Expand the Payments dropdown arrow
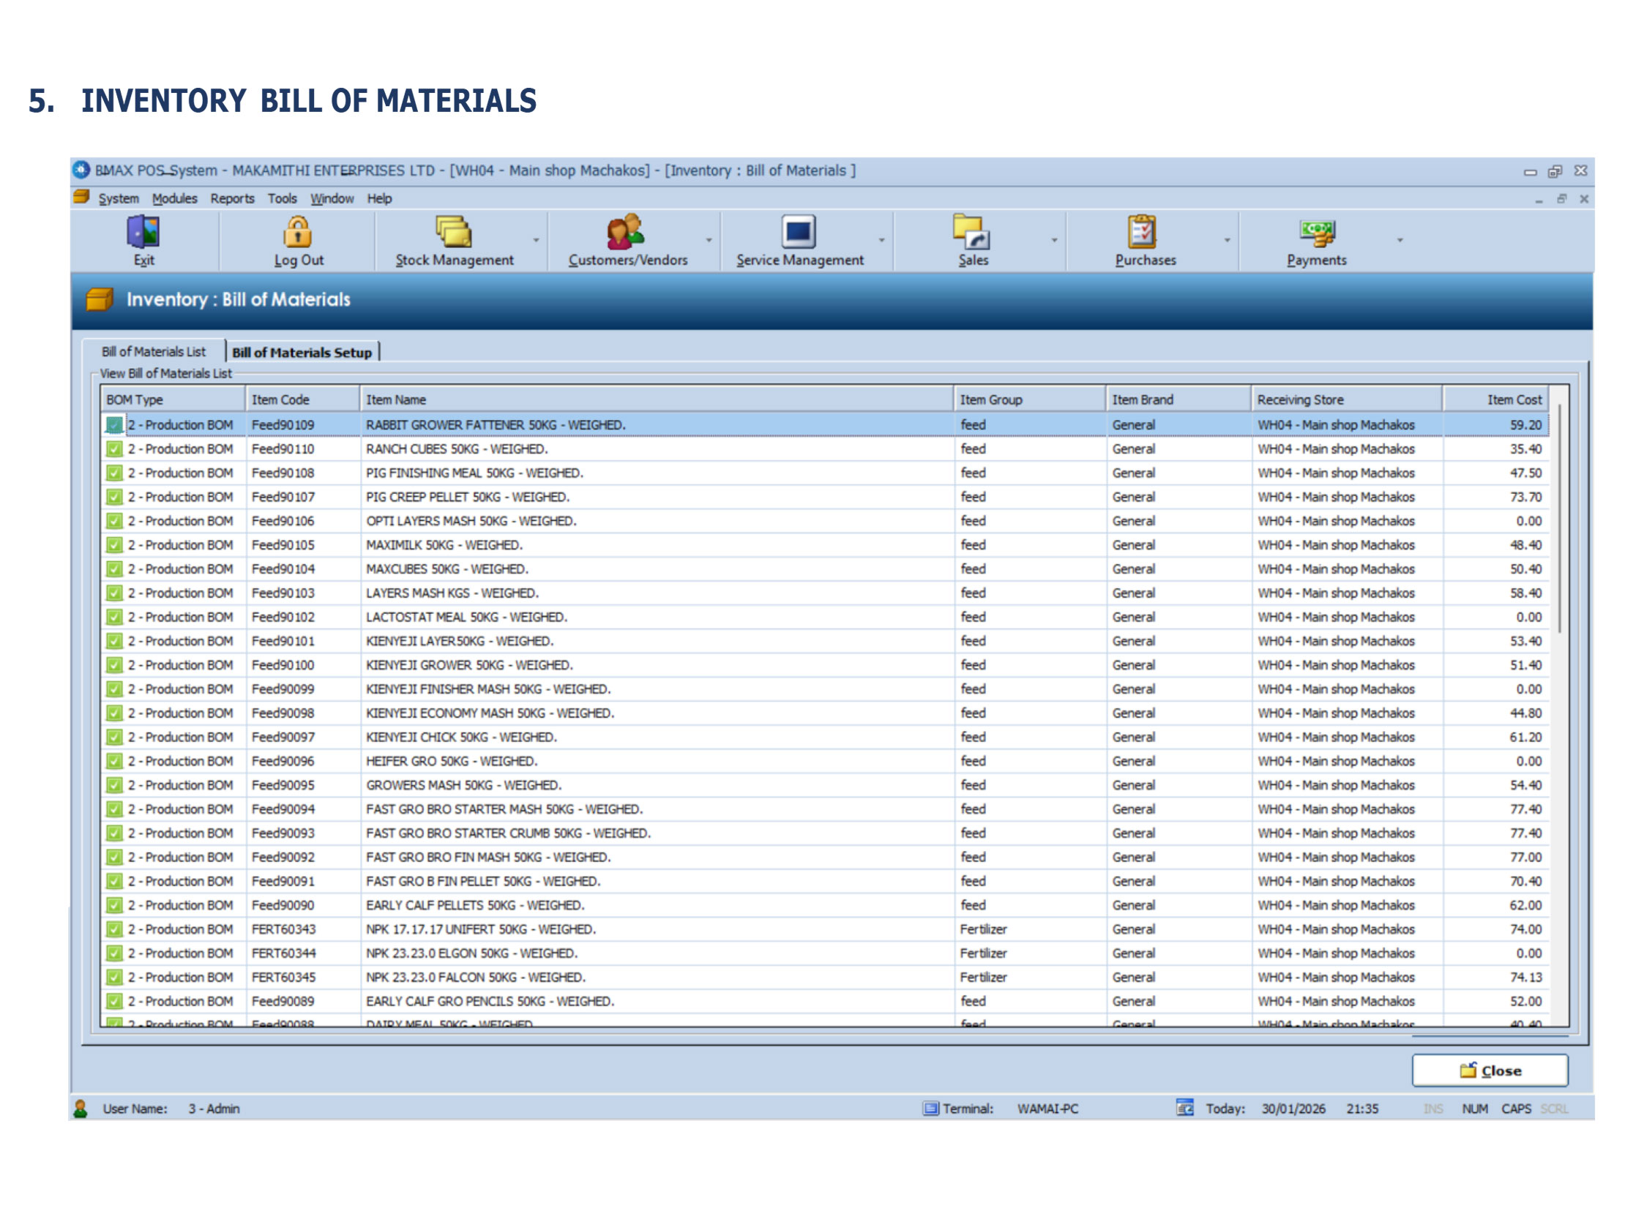The width and height of the screenshot is (1625, 1208). point(1400,240)
